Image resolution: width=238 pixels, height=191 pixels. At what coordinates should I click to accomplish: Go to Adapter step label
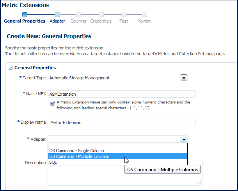(x=57, y=21)
